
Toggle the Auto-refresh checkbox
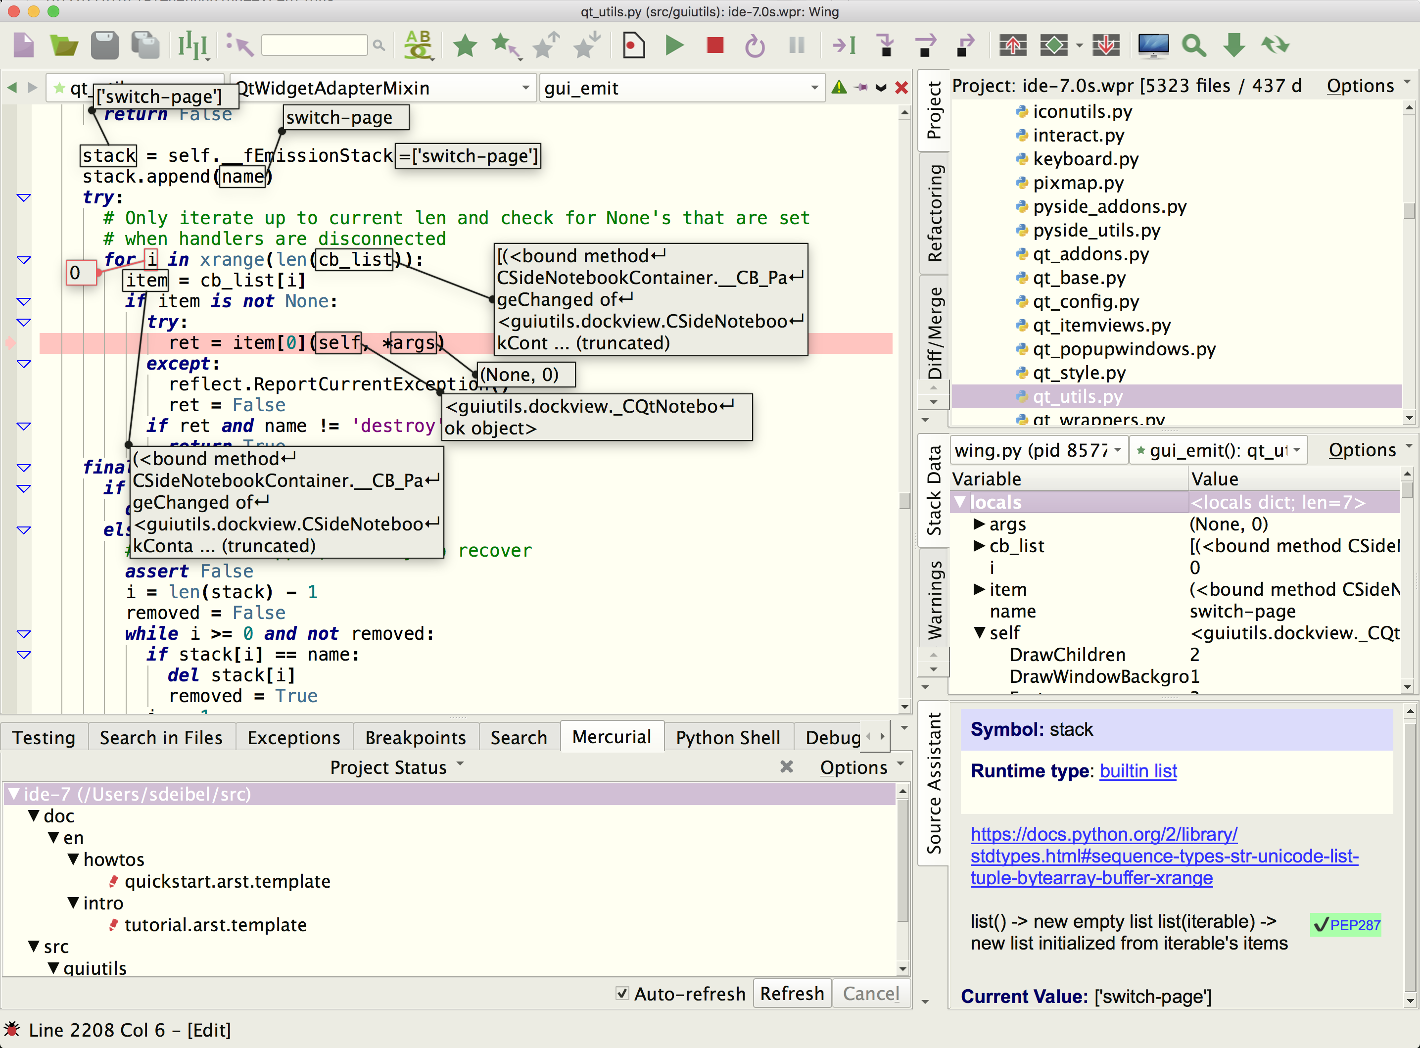(x=621, y=993)
